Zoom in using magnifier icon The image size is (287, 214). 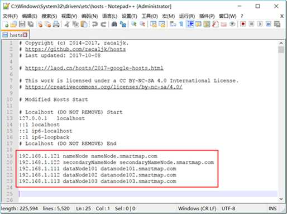tap(133, 24)
